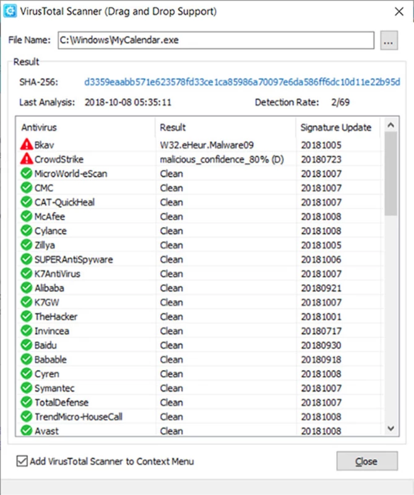Click the green check icon for MicroWorld-eScan
The height and width of the screenshot is (495, 414).
click(x=27, y=173)
